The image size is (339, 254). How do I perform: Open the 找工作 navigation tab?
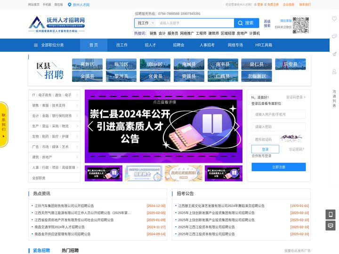tap(122, 45)
